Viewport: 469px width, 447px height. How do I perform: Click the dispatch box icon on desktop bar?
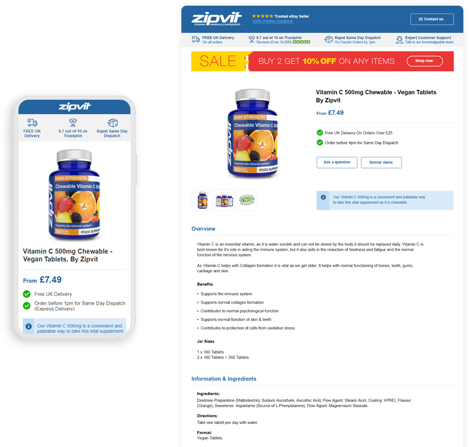point(328,40)
